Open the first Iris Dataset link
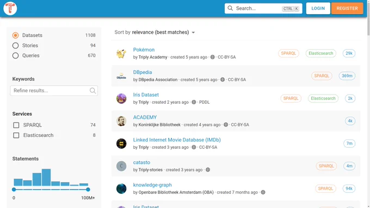Screen dimensions: 370x208 [x=146, y=95]
